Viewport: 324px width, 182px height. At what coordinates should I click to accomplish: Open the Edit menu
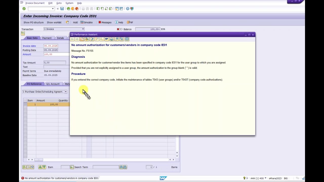point(50,3)
